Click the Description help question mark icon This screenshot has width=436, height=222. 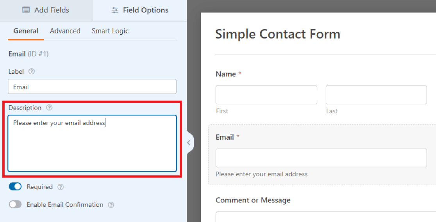[x=49, y=108]
